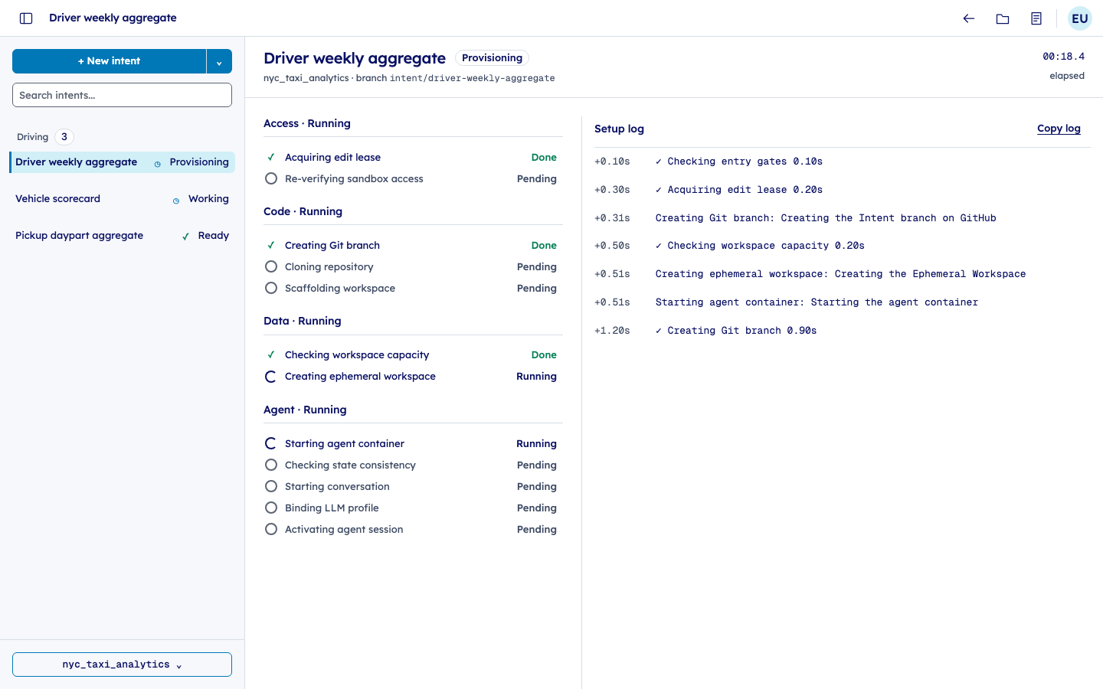Viewport: 1103px width, 689px height.
Task: Open the document notes icon
Action: [1036, 18]
